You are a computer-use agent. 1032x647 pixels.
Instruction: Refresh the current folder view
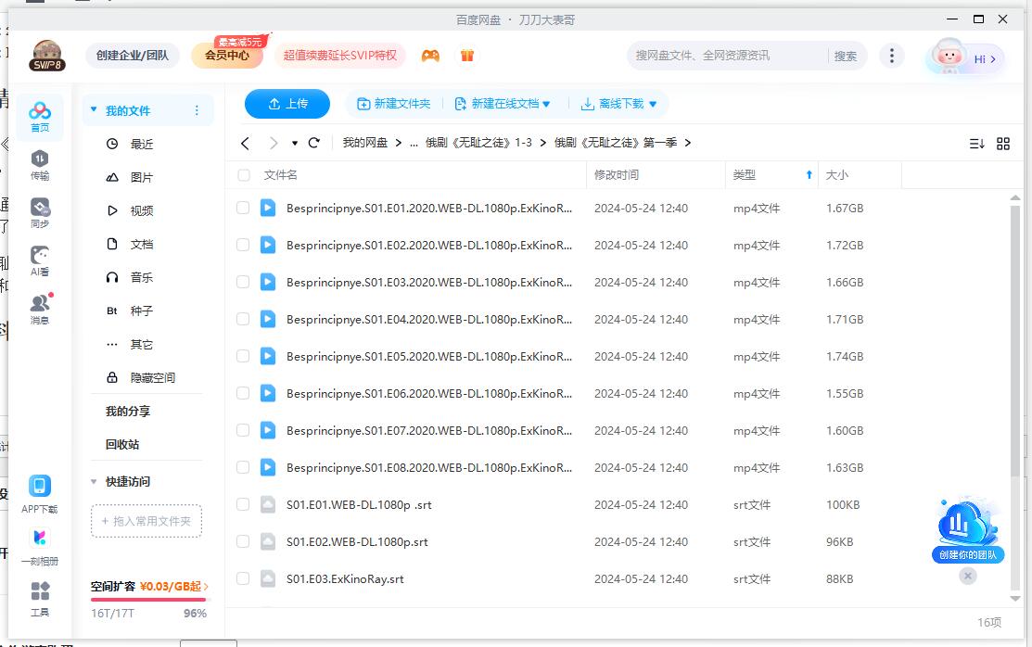[314, 143]
